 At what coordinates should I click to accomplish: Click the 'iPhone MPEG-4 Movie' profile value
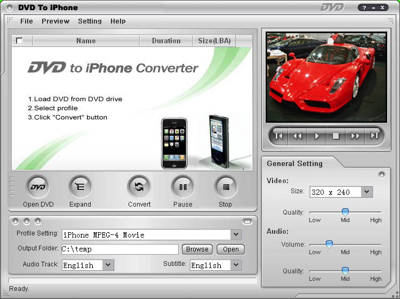(104, 235)
